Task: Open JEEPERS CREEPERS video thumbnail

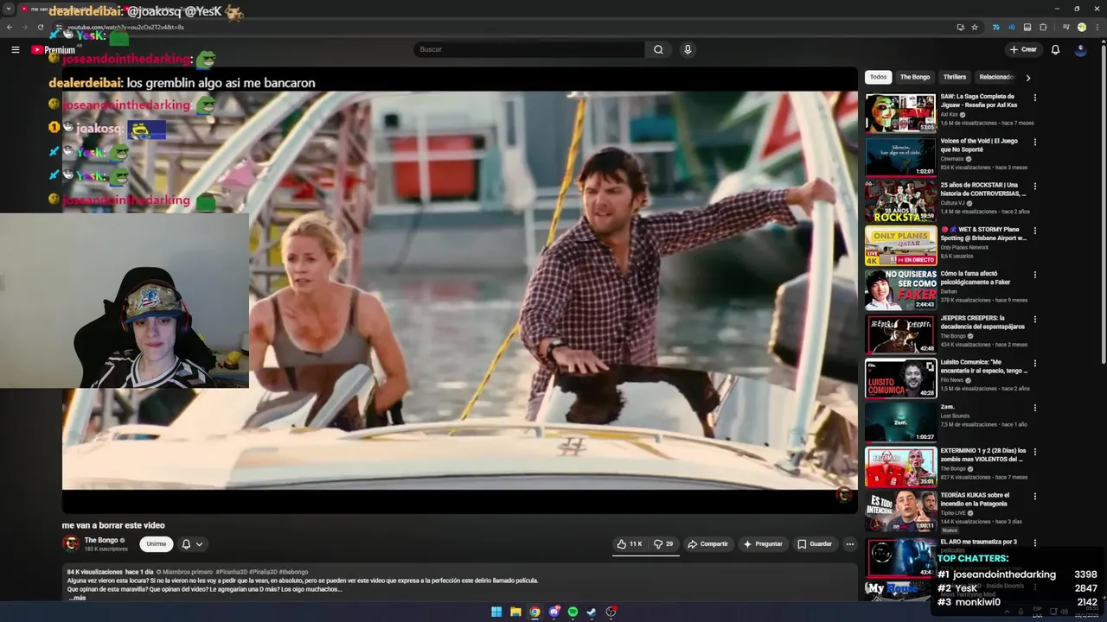Action: 900,333
